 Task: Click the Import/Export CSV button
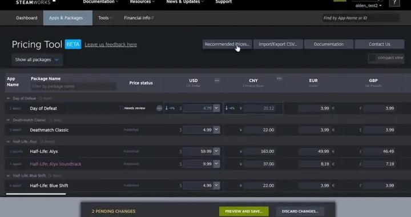(x=278, y=45)
